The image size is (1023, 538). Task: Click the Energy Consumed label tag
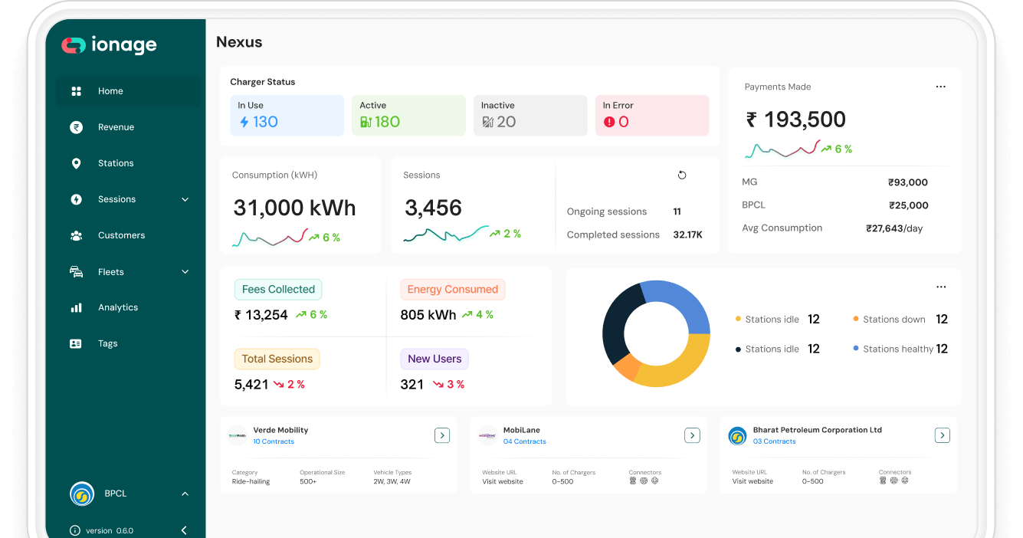tap(453, 290)
